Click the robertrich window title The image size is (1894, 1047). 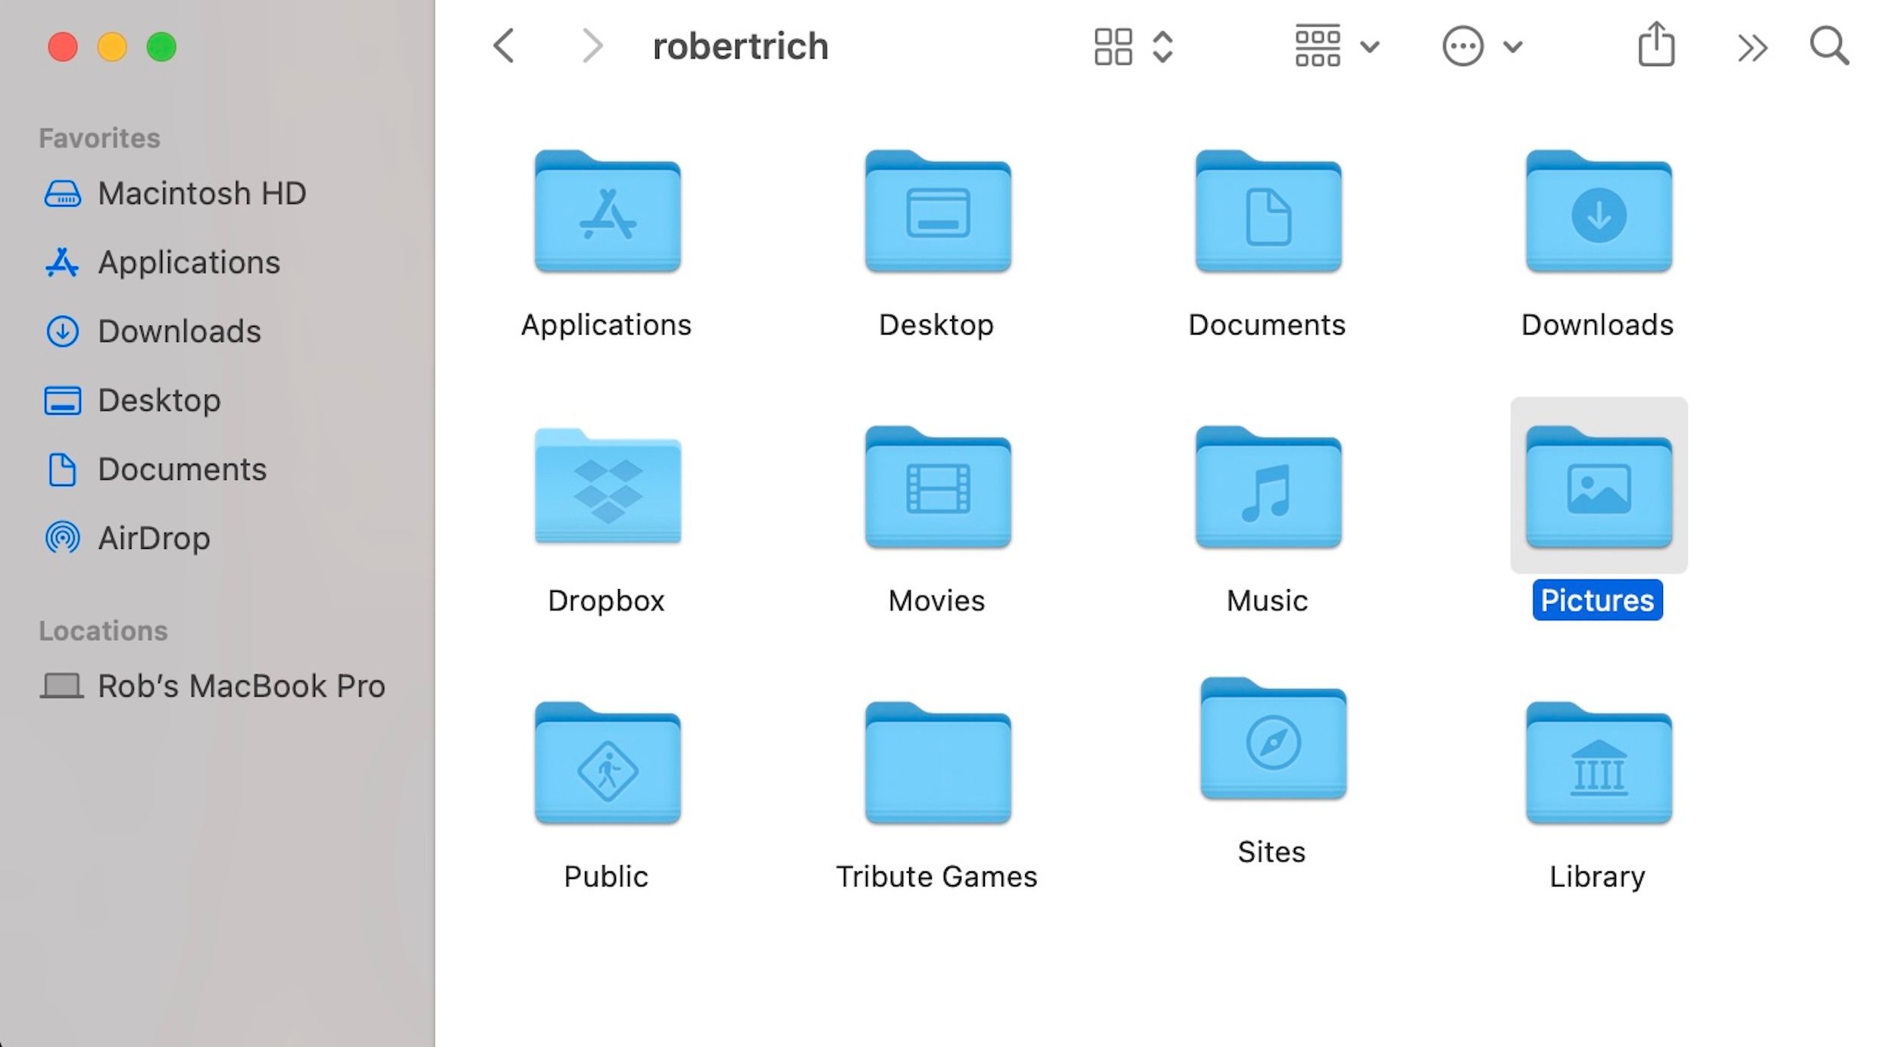point(740,46)
